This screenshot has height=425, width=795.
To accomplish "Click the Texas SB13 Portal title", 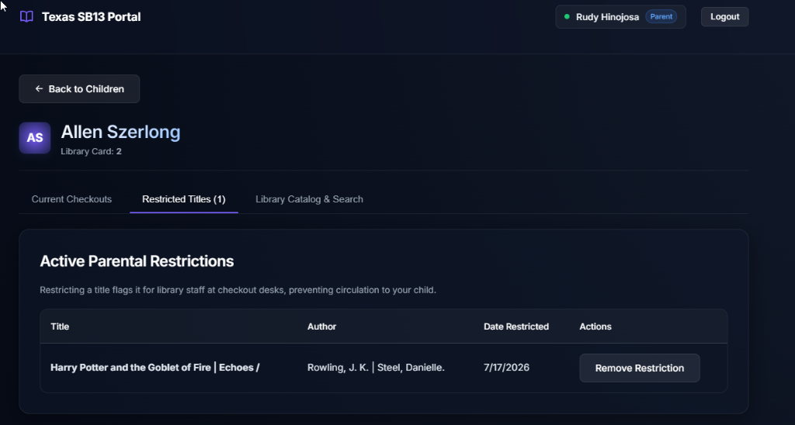I will point(92,17).
